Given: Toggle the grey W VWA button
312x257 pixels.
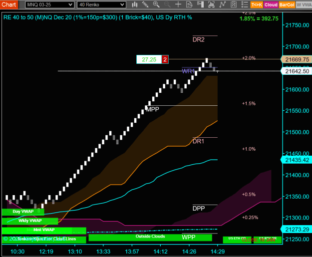Looking at the screenshot, I should click(304, 5).
